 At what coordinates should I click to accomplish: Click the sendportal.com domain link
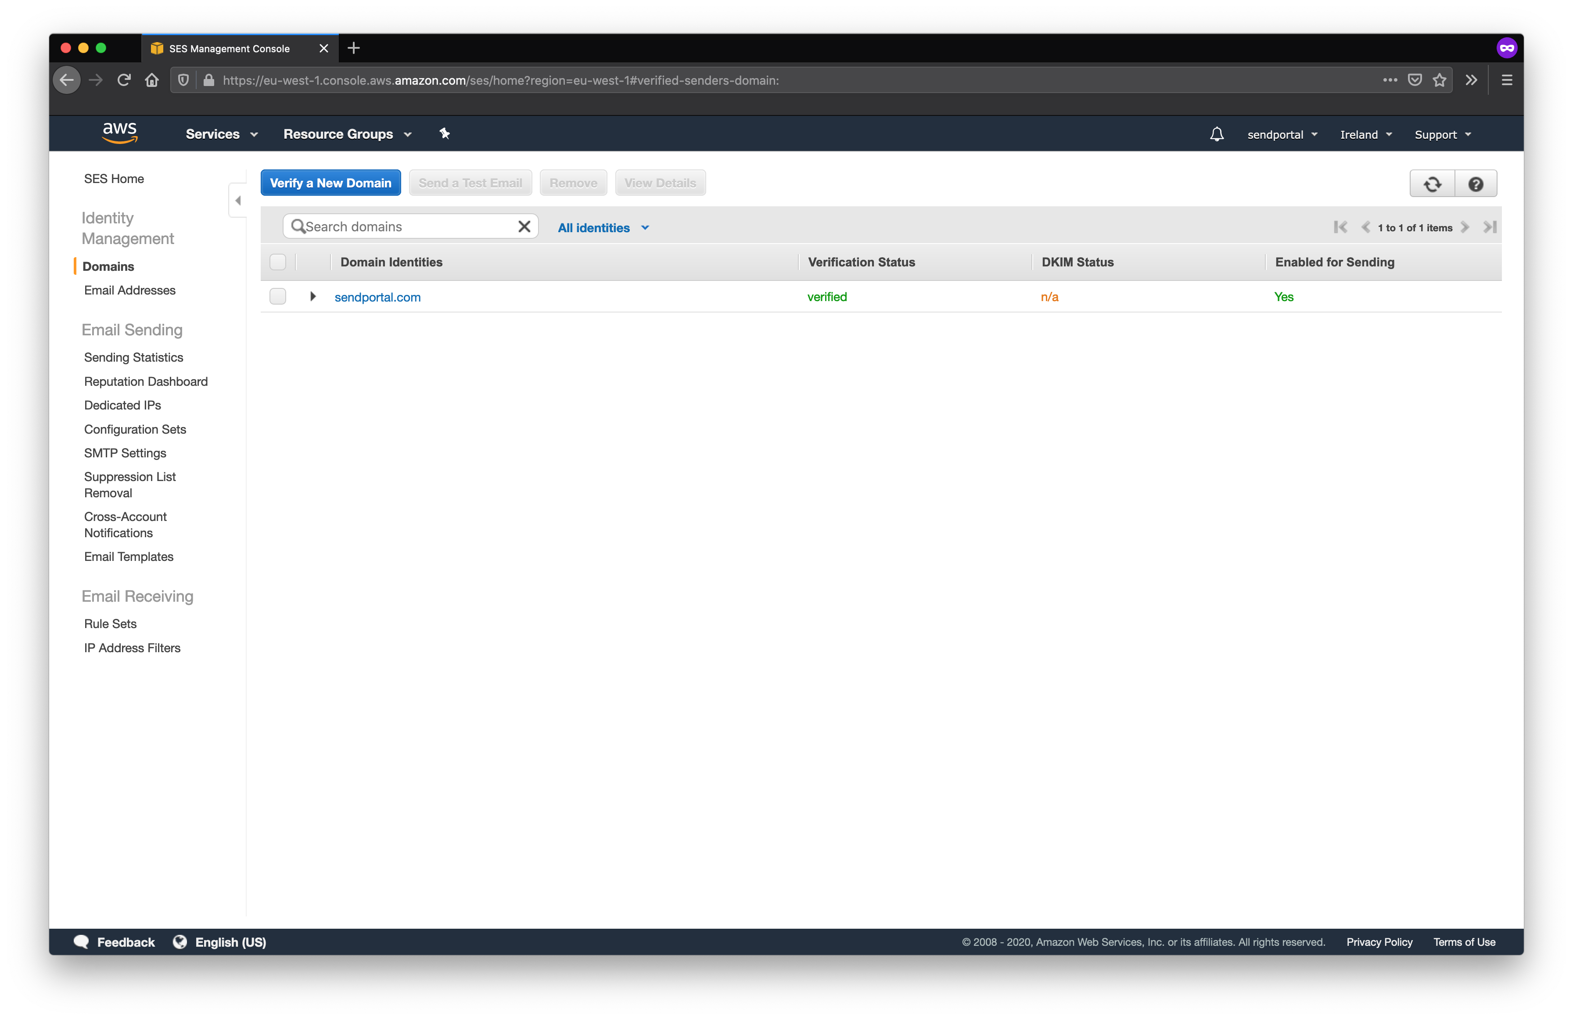pyautogui.click(x=377, y=297)
